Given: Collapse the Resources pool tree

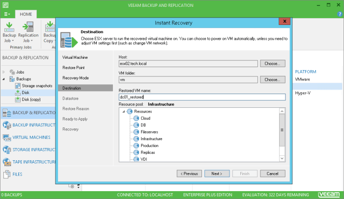Looking at the screenshot, I should [123, 112].
